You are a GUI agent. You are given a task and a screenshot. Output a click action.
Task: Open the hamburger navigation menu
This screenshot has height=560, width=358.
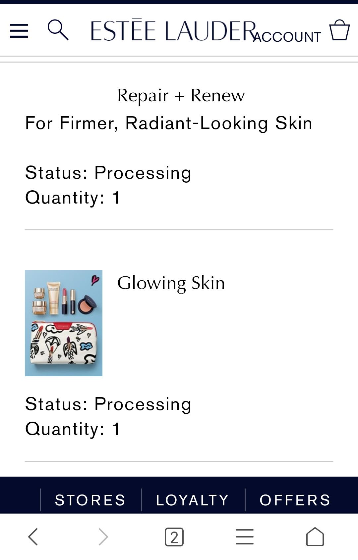19,31
